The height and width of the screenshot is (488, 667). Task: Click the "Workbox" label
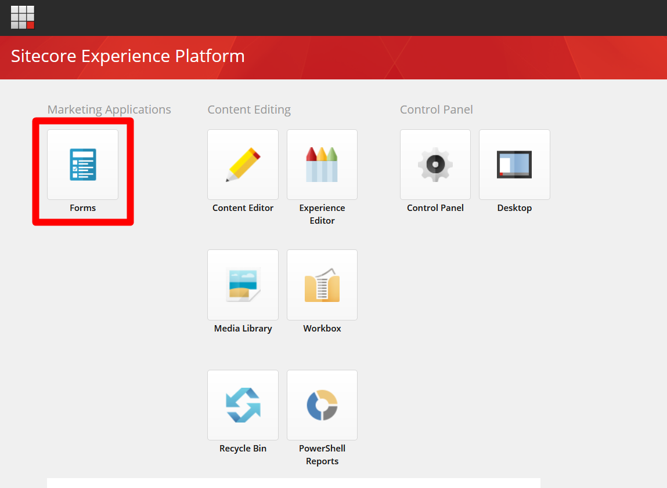(322, 328)
